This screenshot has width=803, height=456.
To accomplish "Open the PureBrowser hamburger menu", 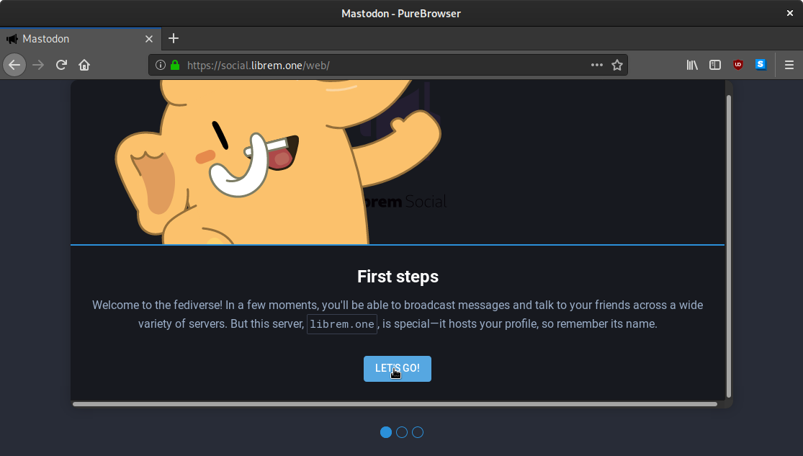I will pos(789,65).
